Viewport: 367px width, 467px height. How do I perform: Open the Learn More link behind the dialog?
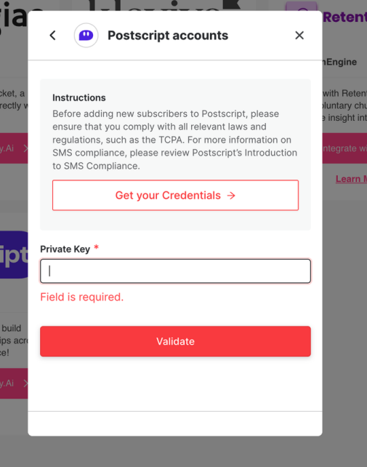coord(351,179)
